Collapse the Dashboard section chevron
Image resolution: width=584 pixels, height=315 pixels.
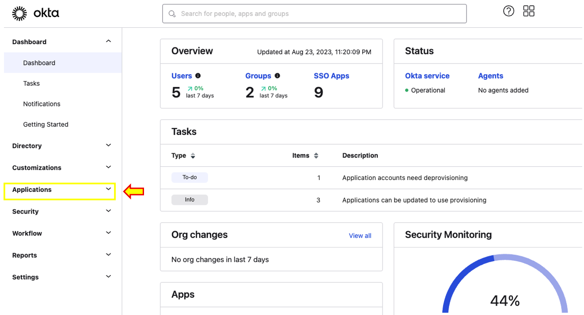(x=109, y=41)
